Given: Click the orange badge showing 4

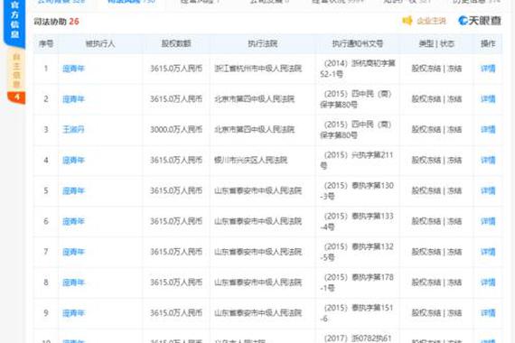Looking at the screenshot, I should tap(16, 97).
